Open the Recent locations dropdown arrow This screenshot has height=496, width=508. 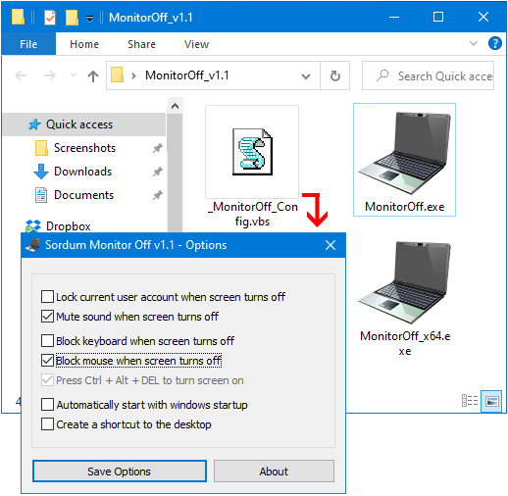tap(73, 75)
